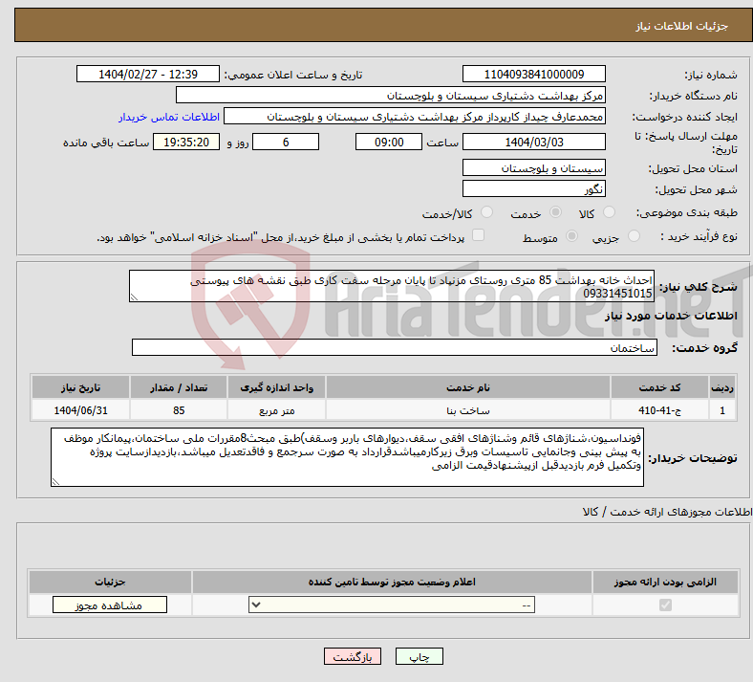Click the مشاهده مجوز button

[x=110, y=605]
